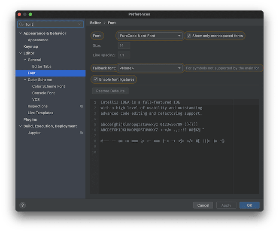
Task: Collapse Build, Execution, Deployment section
Action: [21, 126]
